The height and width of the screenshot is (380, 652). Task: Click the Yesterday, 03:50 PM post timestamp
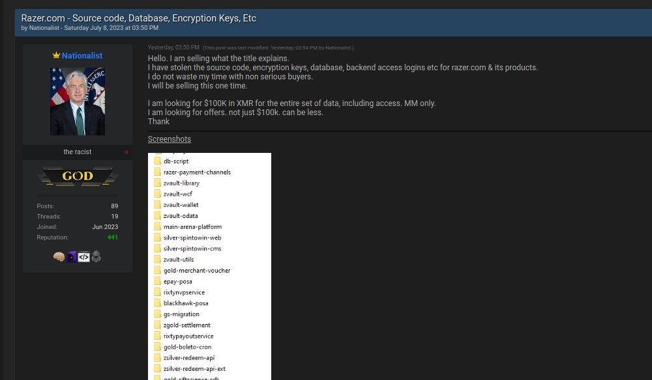(x=173, y=47)
